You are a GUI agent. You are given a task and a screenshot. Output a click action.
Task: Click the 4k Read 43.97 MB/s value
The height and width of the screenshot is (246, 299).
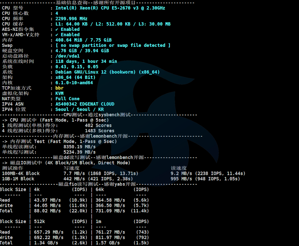[47, 200]
